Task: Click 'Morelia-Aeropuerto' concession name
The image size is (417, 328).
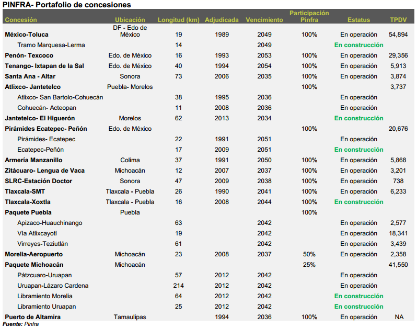Action: coord(34,254)
